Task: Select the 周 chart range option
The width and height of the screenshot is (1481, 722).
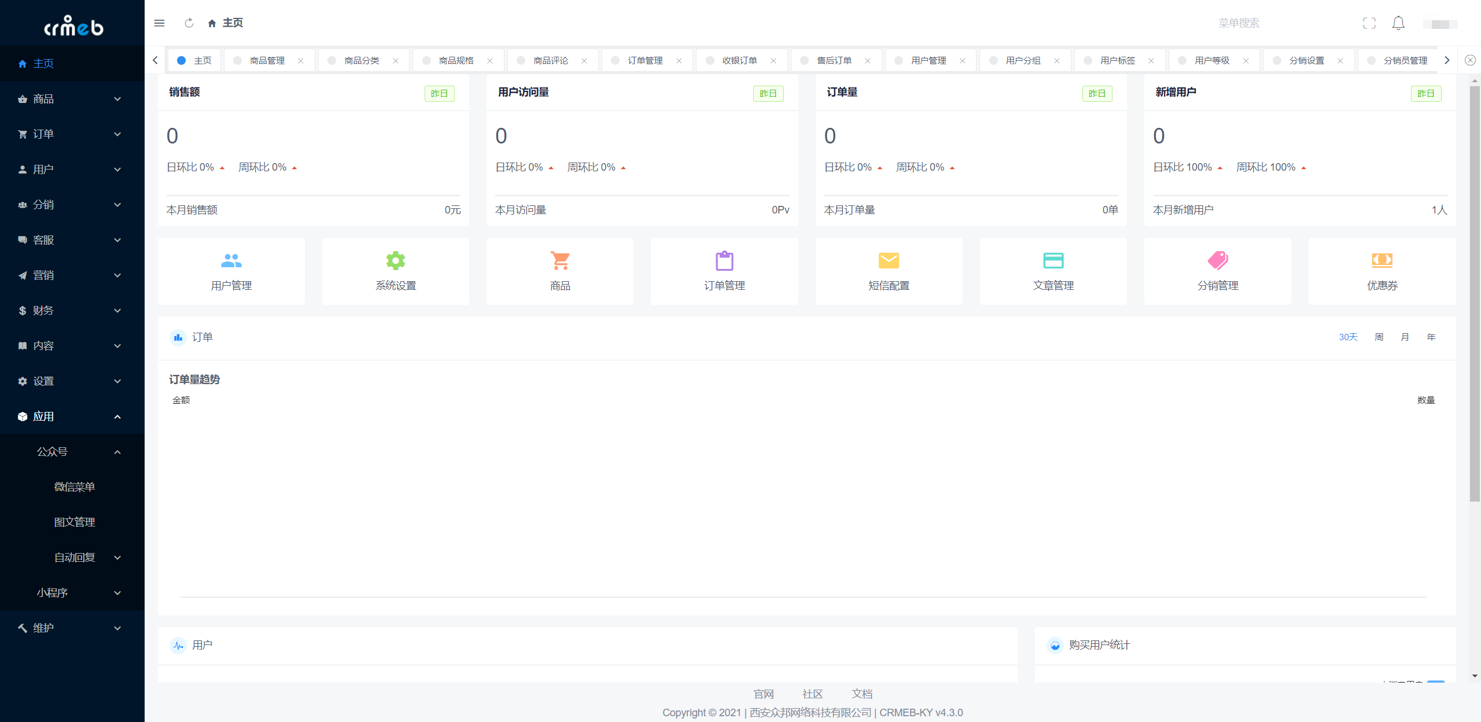Action: [x=1379, y=337]
